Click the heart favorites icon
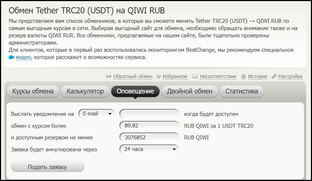This screenshot has height=181, width=312. click(159, 76)
